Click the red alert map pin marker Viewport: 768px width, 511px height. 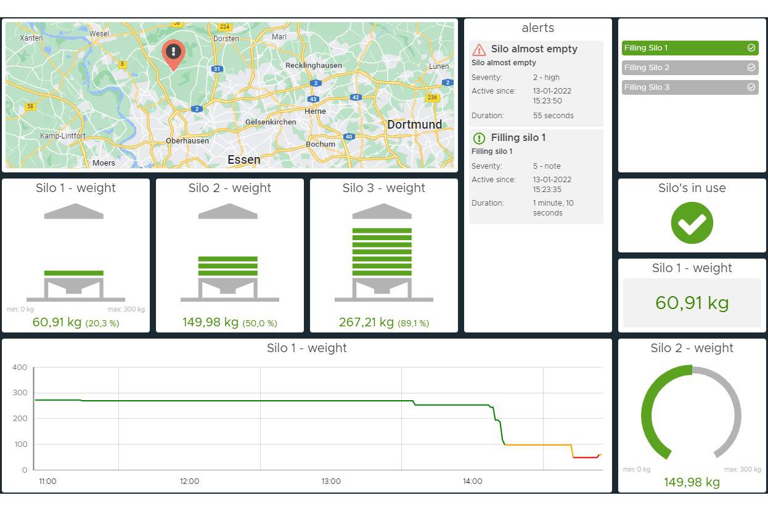pos(173,53)
